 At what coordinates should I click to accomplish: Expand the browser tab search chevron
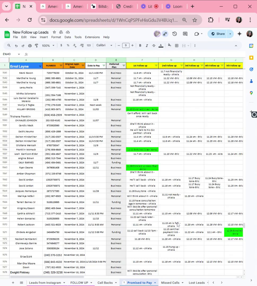[x=6, y=6]
